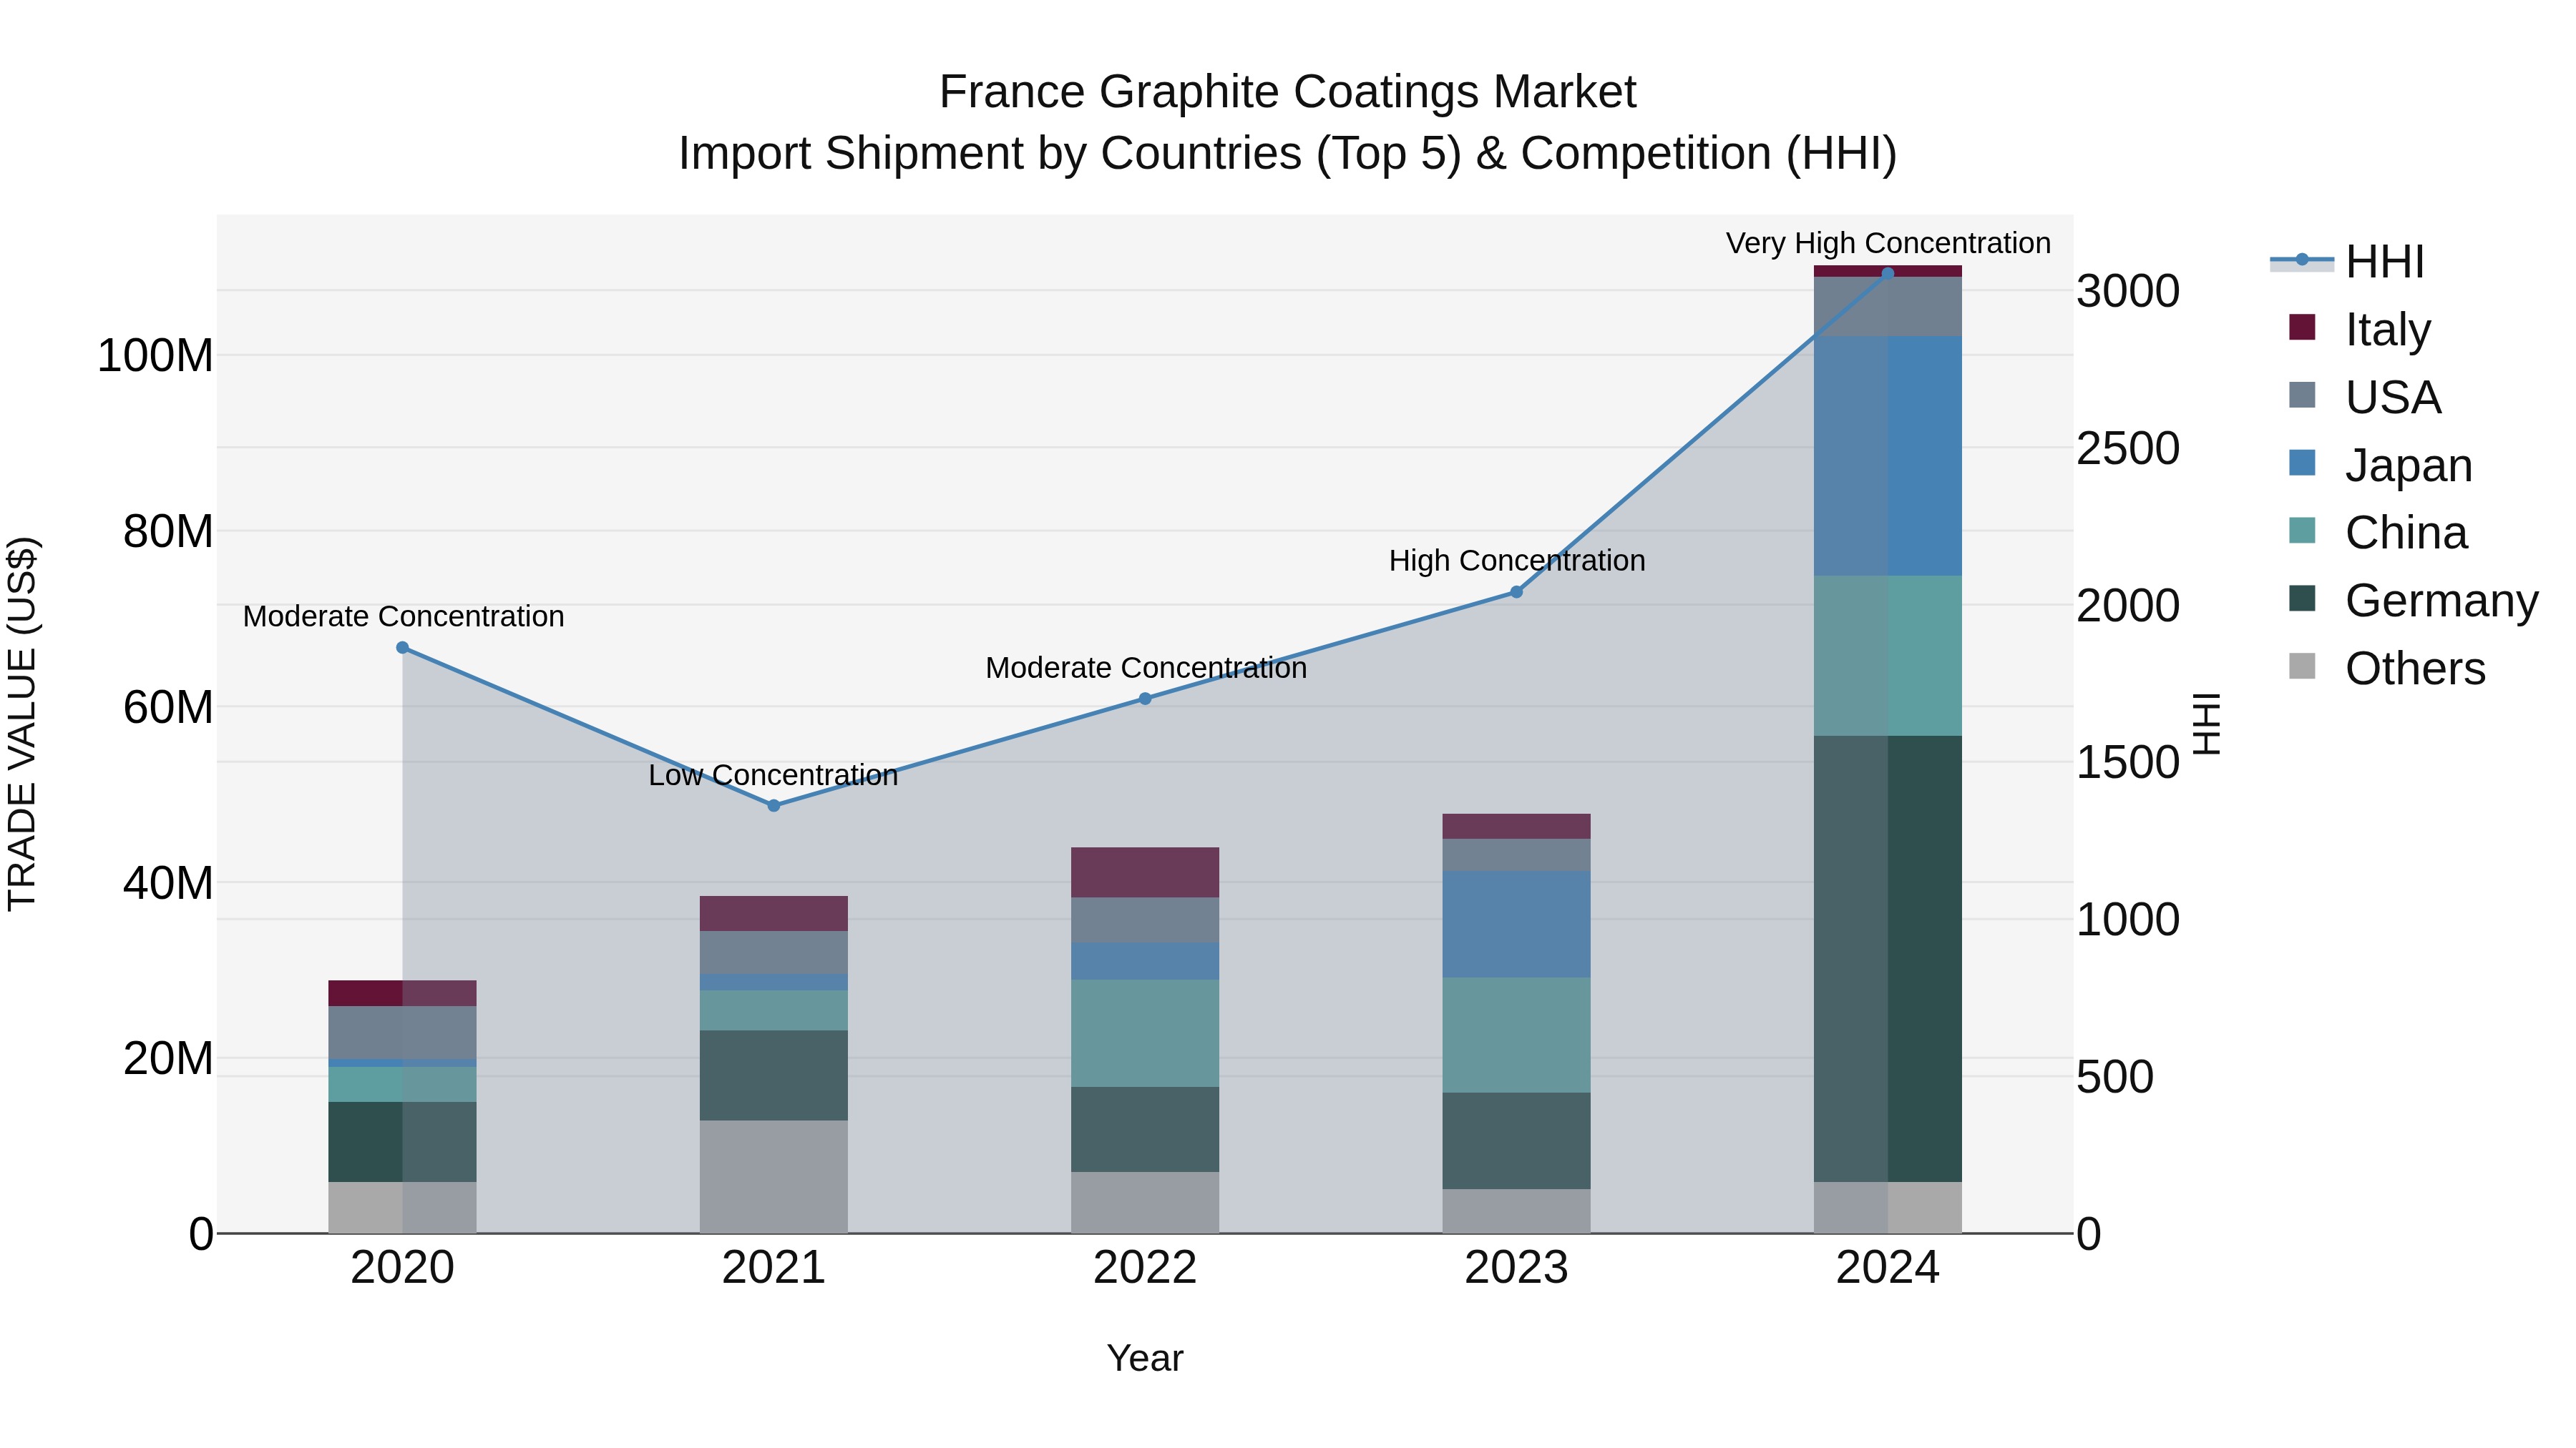Click the 20M left axis label
Screen dimensions: 2576x1448
point(168,1058)
